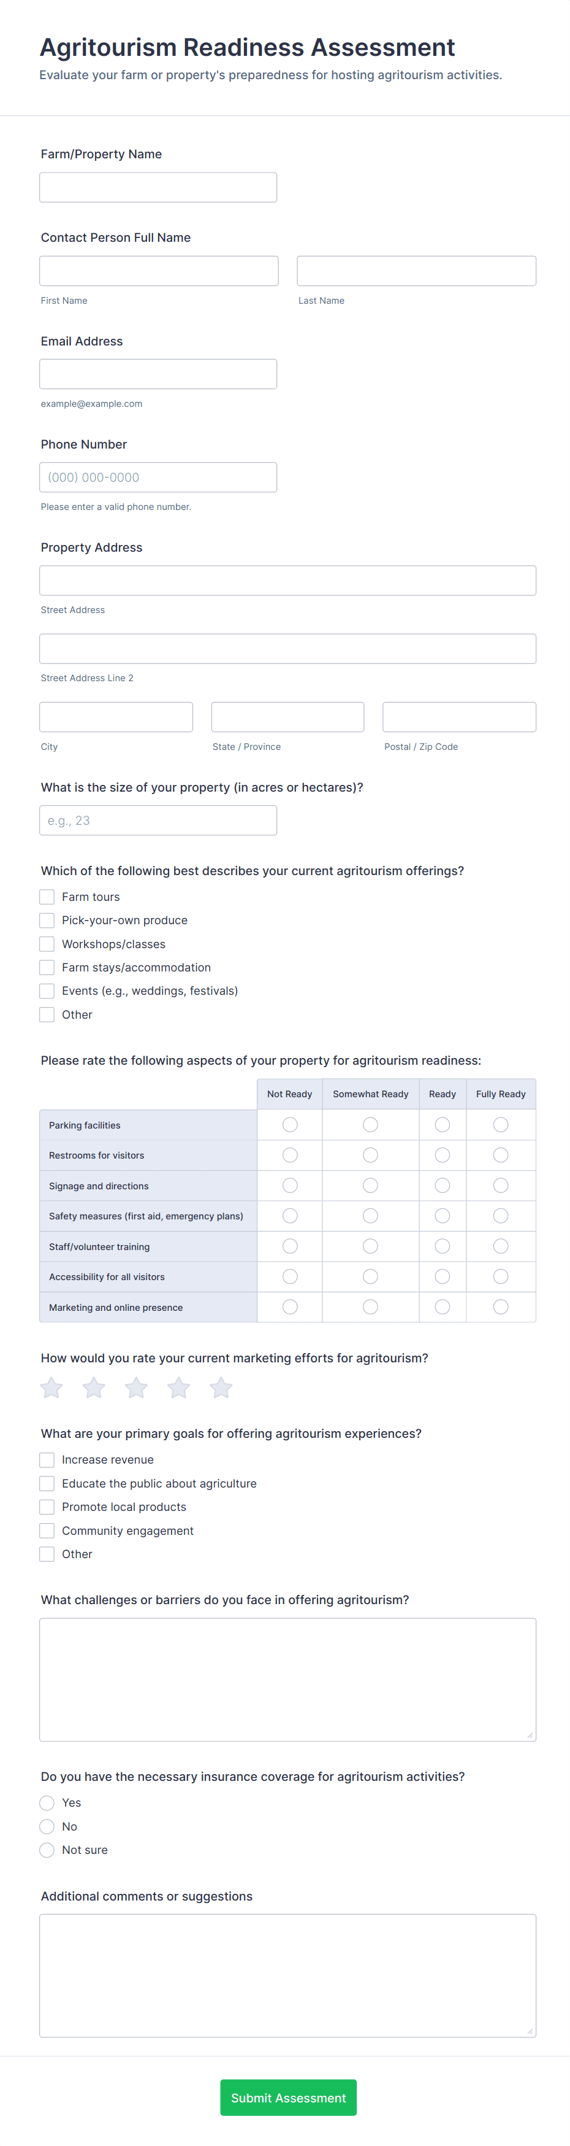Rate Restrooms for visitors Fully Ready
Viewport: 570px width, 2146px height.
point(501,1156)
